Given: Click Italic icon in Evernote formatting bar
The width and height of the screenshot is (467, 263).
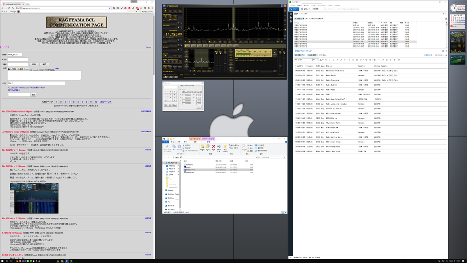Looking at the screenshot, I should (330, 60).
